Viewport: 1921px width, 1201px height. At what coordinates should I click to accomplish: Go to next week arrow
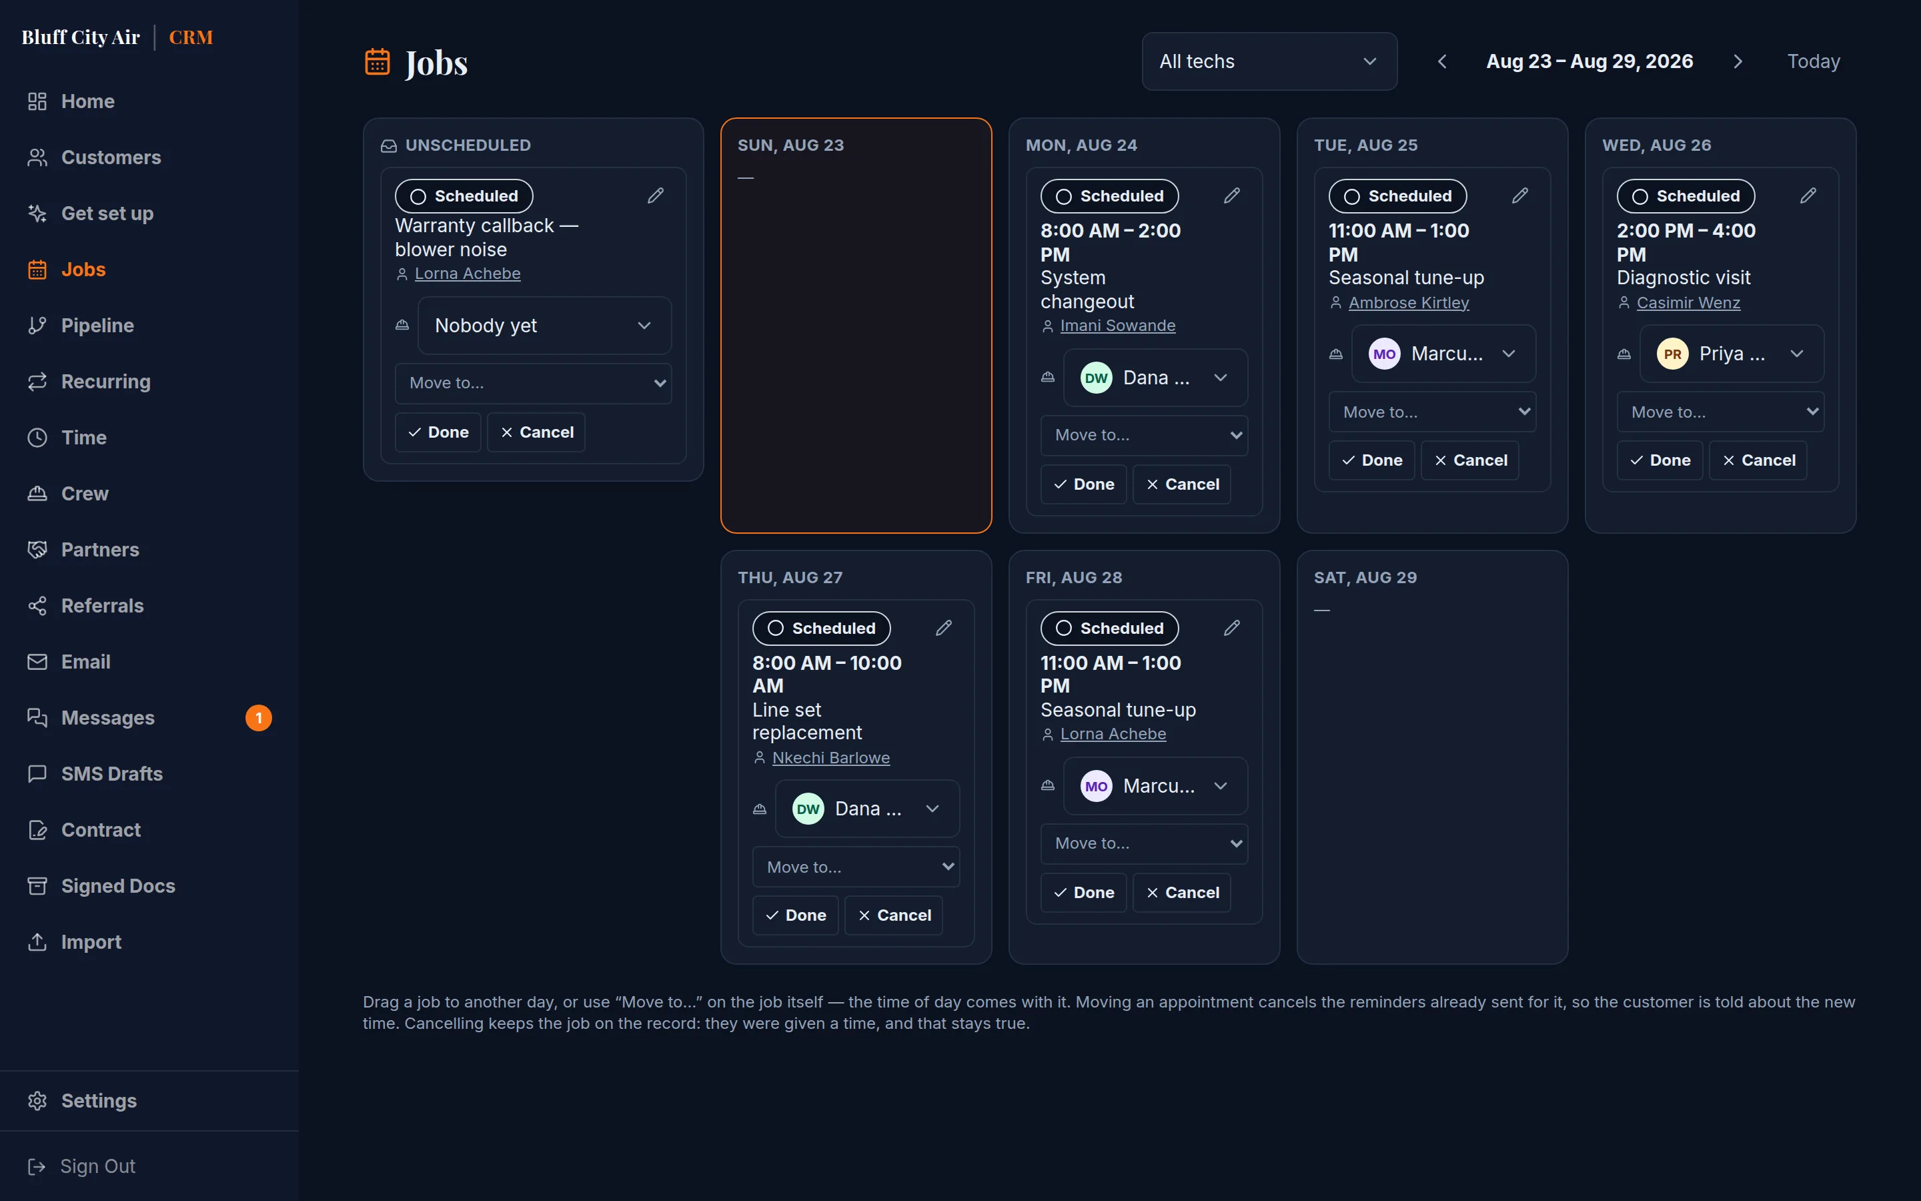[1737, 61]
